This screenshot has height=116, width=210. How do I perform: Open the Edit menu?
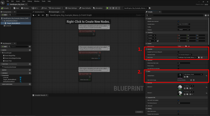pos(12,1)
